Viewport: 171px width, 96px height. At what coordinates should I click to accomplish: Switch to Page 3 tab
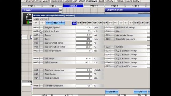[x=73, y=6]
